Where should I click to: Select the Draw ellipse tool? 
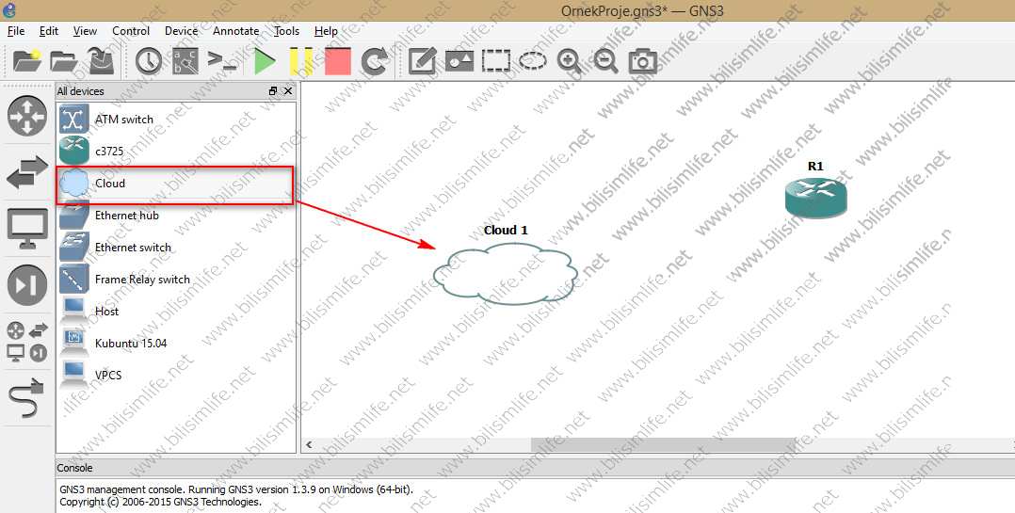click(533, 61)
